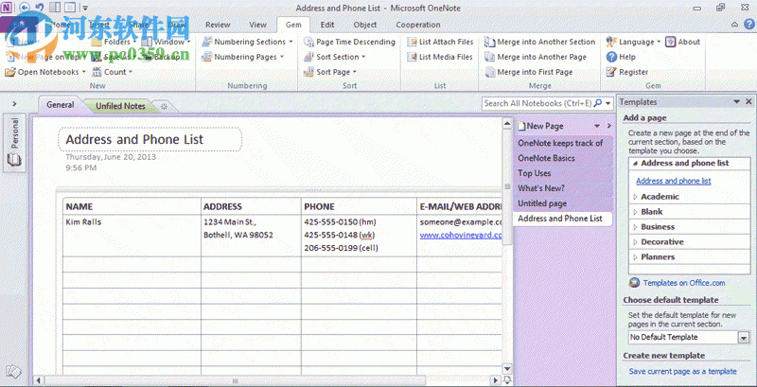
Task: Open the Untitled page
Action: (x=562, y=203)
